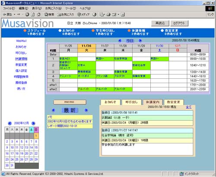Go to the Home page icon
The width and height of the screenshot is (216, 177).
tap(38, 15)
